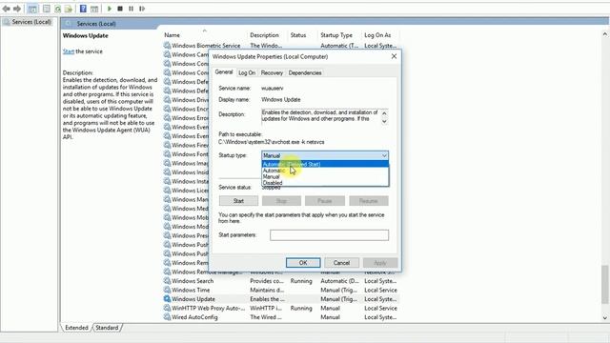The image size is (610, 343).
Task: Click the Local Service value in Windows Time row
Action: click(380, 290)
